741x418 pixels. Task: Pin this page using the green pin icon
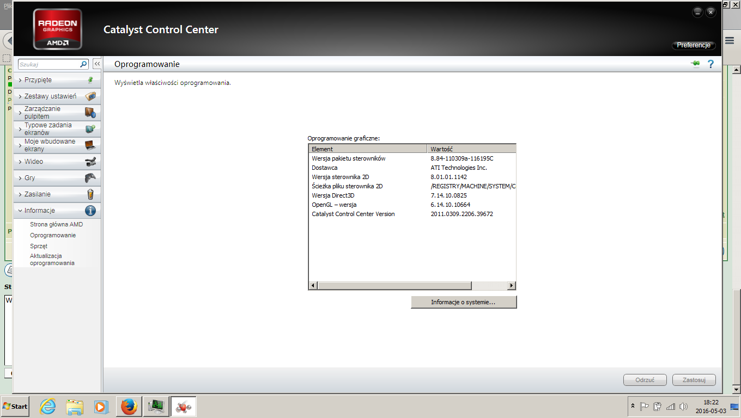(695, 64)
